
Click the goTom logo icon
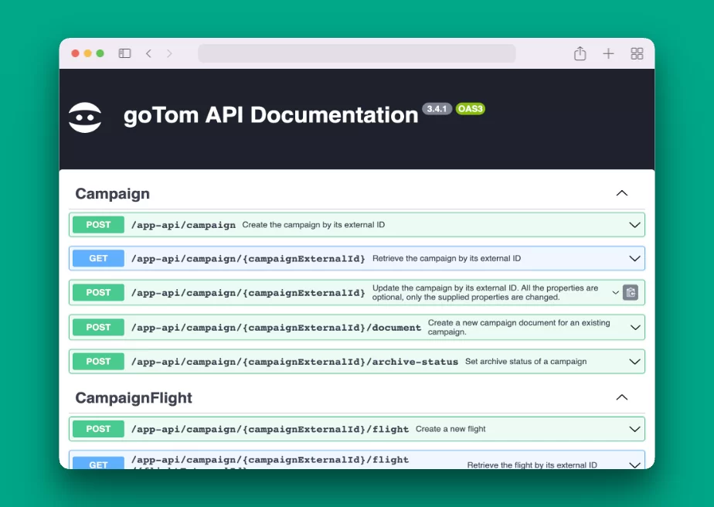click(85, 117)
